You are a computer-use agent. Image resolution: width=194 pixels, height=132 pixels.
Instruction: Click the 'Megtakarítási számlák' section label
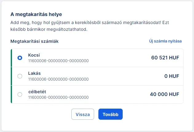pyautogui.click(x=34, y=41)
